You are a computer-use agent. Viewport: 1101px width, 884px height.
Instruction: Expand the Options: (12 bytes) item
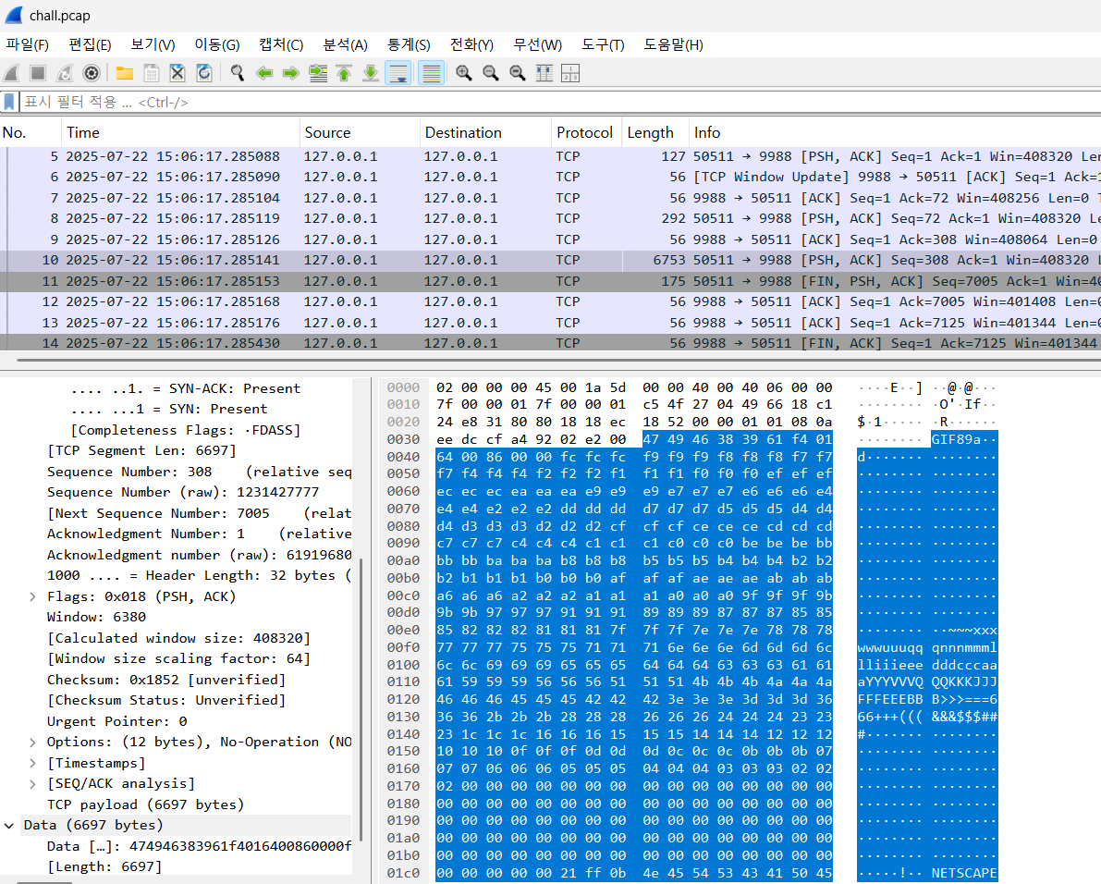(x=32, y=742)
